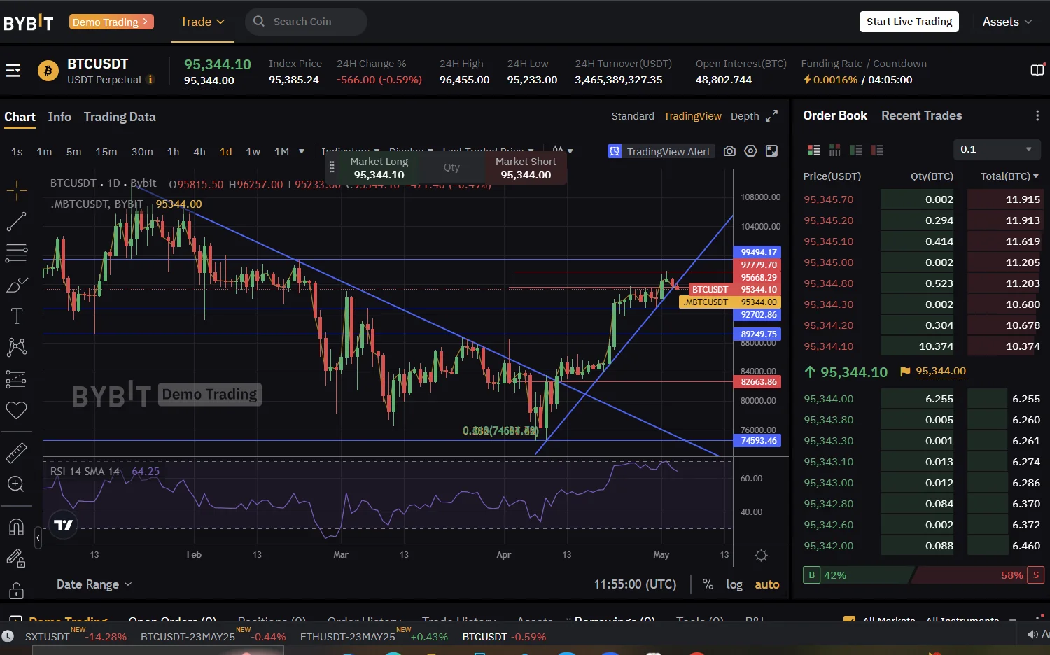Activate the zoom-in magnifier tool

tap(17, 484)
